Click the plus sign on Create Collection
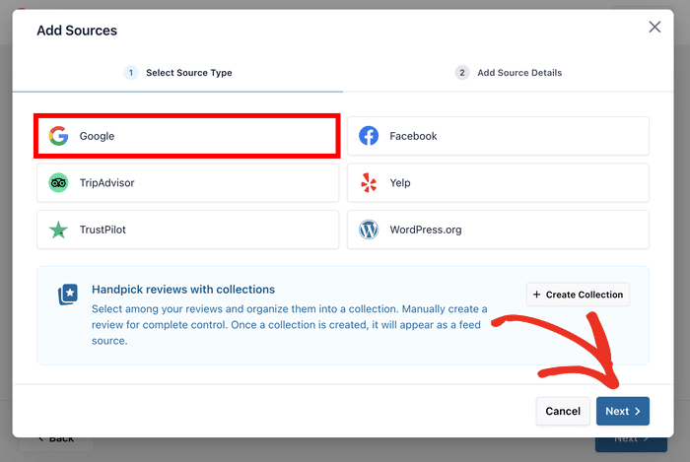690x462 pixels. click(537, 295)
